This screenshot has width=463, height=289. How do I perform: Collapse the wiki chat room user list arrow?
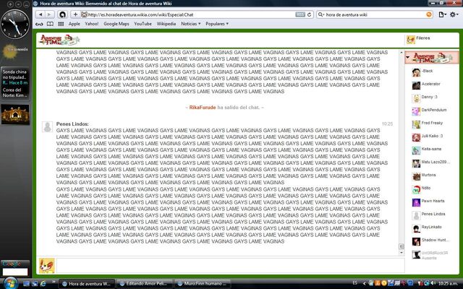408,57
